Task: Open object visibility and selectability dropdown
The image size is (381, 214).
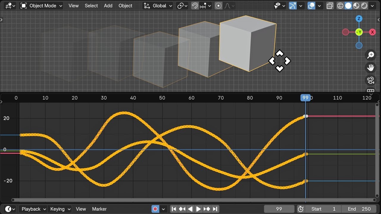Action: 279,6
